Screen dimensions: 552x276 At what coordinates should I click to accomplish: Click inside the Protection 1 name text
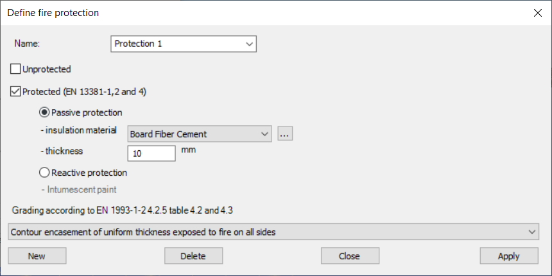139,44
